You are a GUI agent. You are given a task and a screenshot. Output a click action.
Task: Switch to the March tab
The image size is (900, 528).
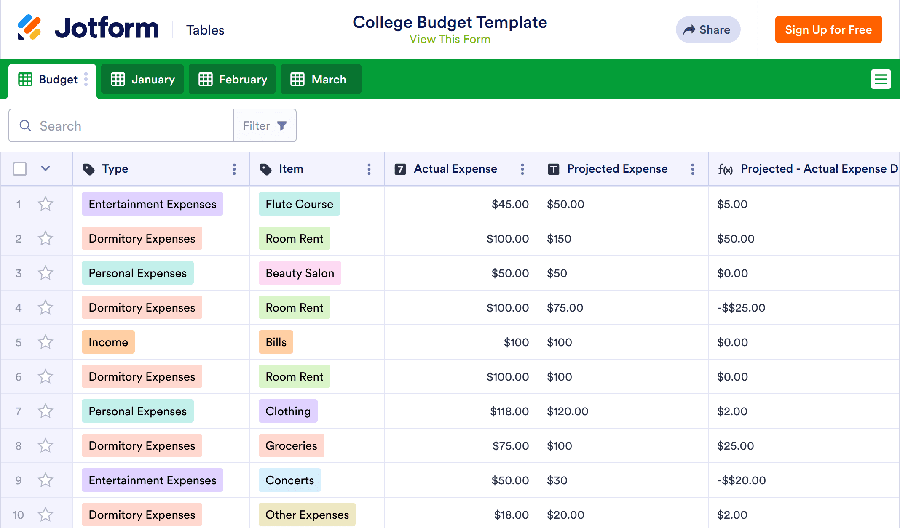click(x=321, y=79)
